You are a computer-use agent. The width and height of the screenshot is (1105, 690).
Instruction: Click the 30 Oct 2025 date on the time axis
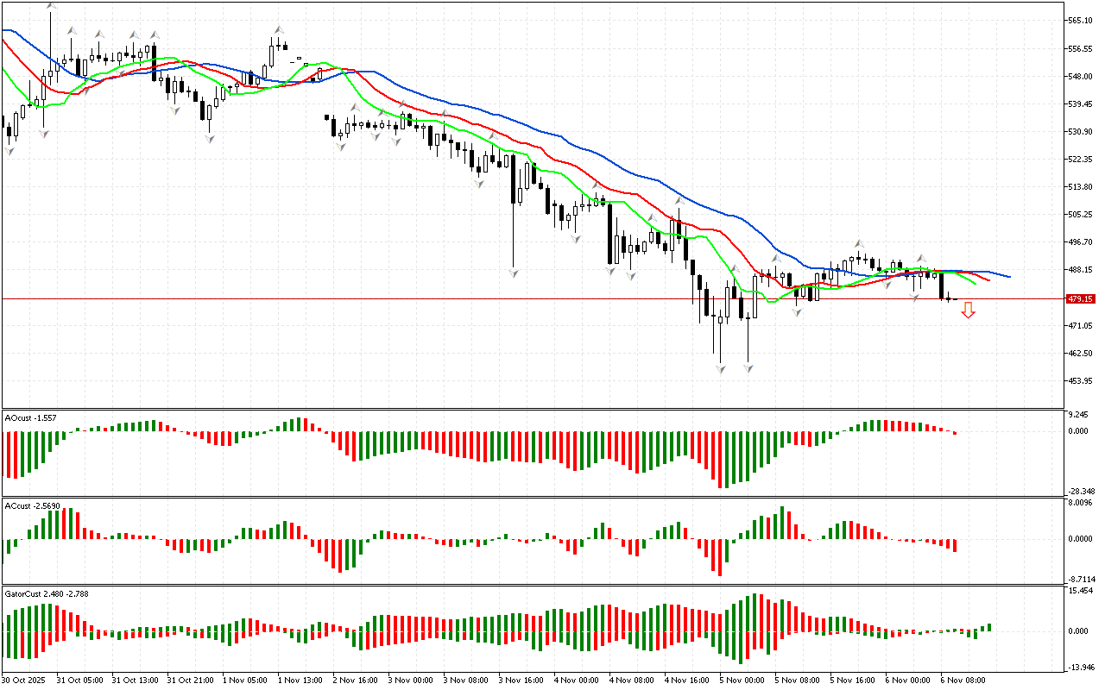[26, 680]
